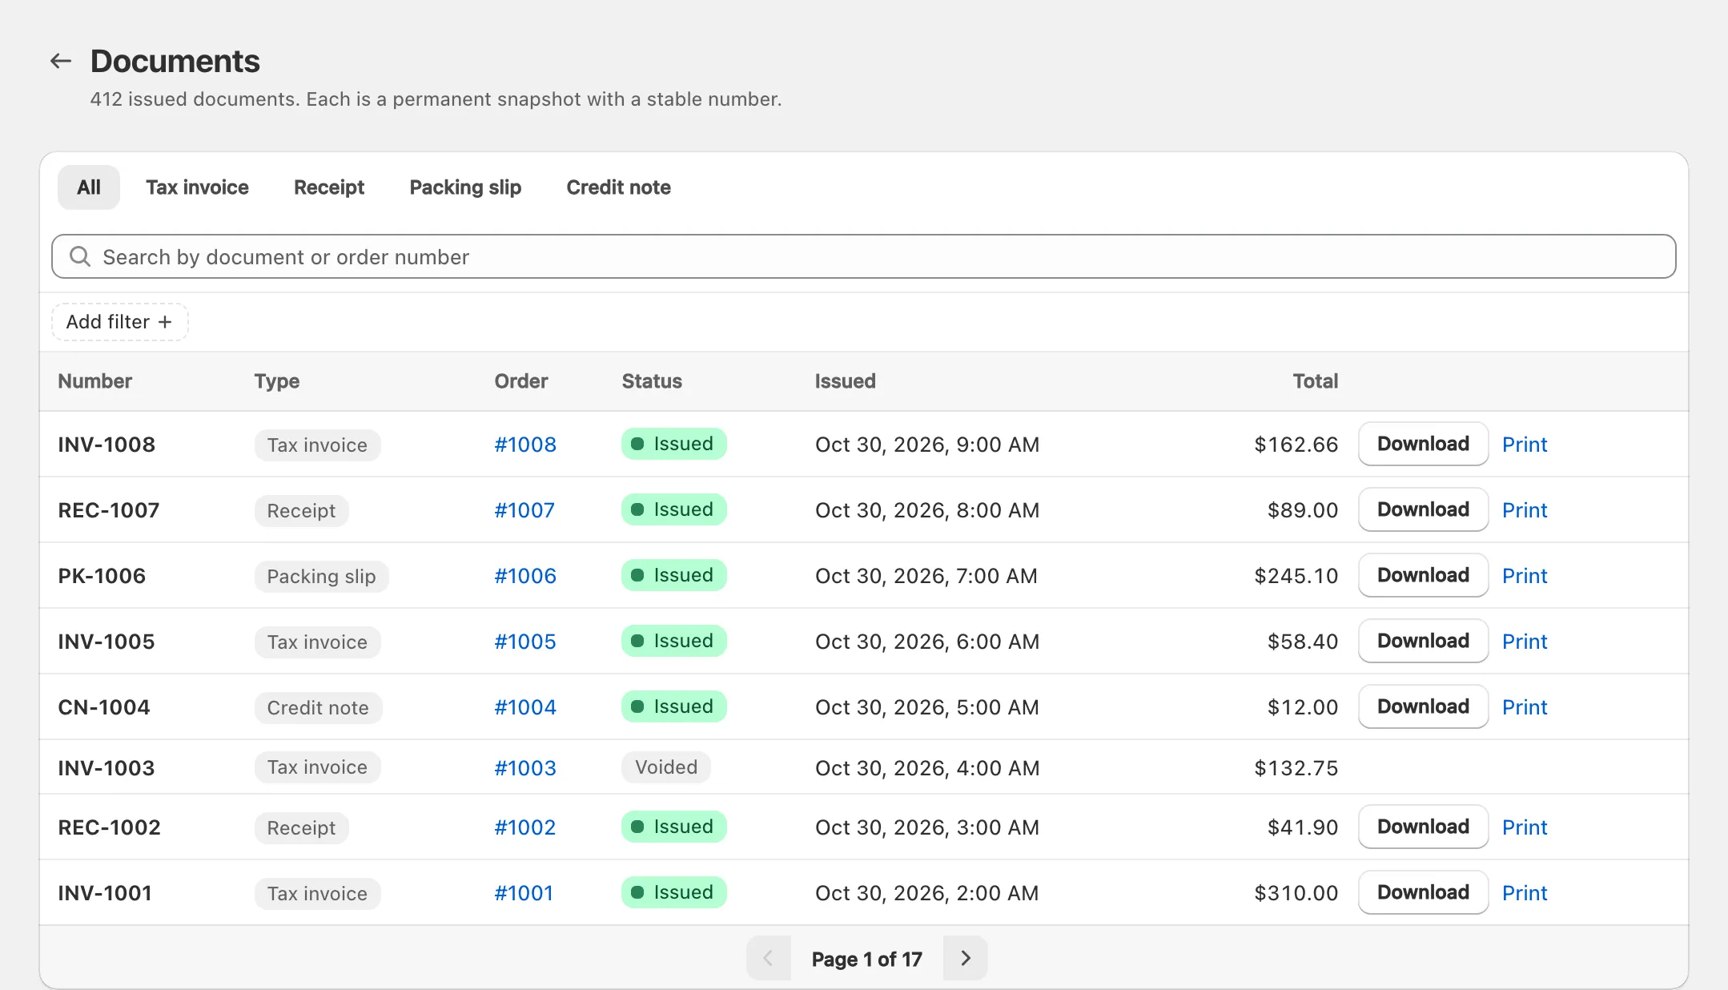
Task: Download document INV-1005
Action: [x=1423, y=641]
